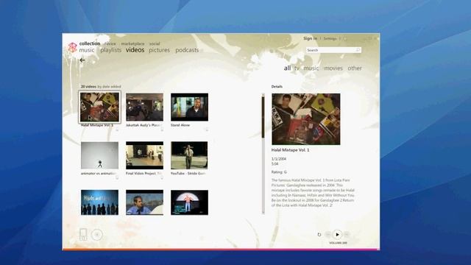Click the Zune logo icon
Image resolution: width=471 pixels, height=265 pixels.
(72, 47)
